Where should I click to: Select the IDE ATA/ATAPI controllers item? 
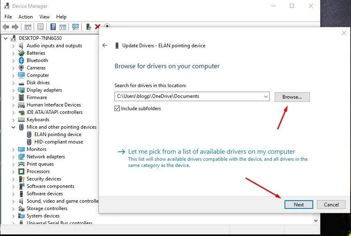tap(55, 112)
